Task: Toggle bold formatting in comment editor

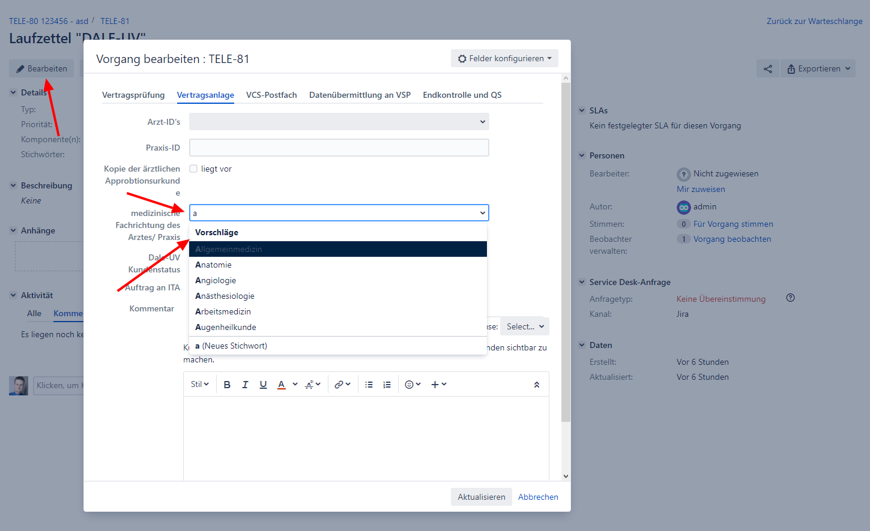Action: (x=227, y=385)
